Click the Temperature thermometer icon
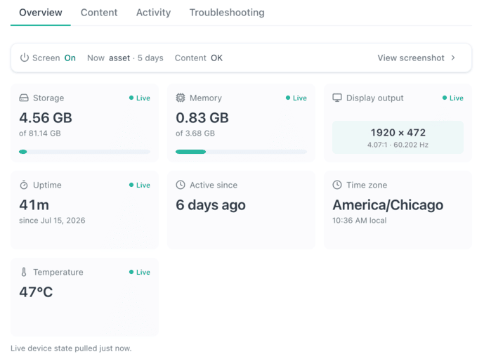The image size is (484, 359). click(x=24, y=272)
